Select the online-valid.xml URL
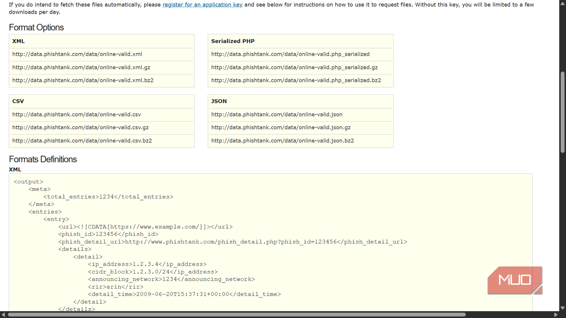 [x=77, y=54]
